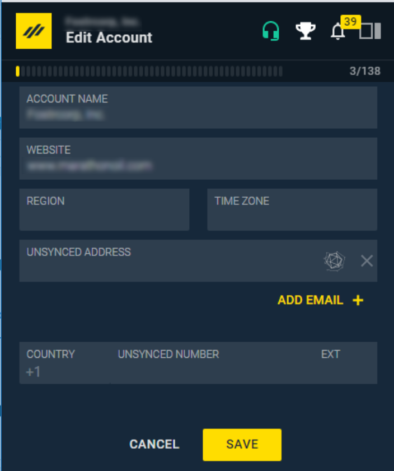Click the Ext extension field
The image size is (394, 471).
(346, 363)
